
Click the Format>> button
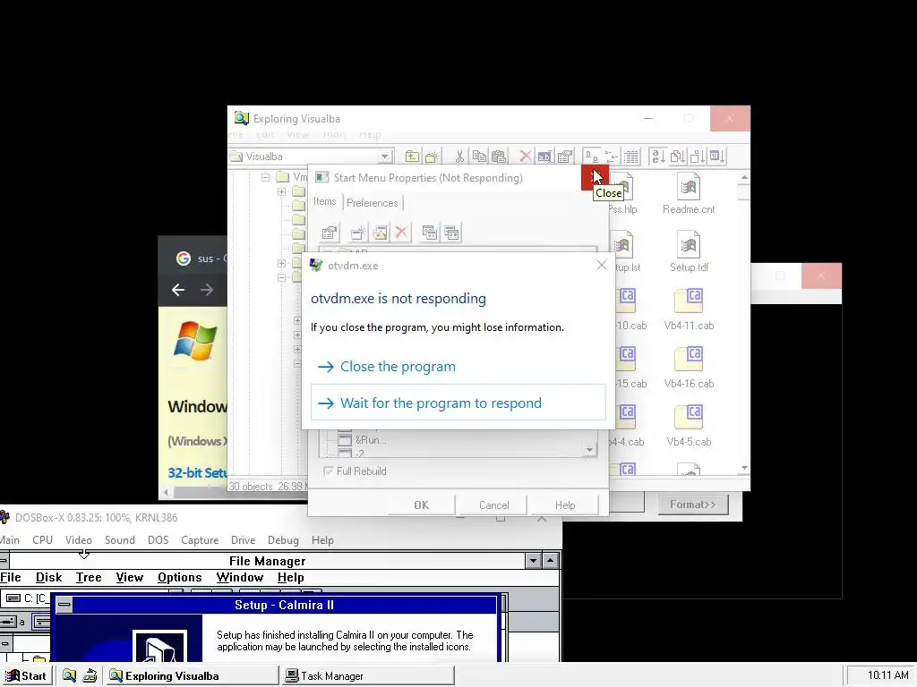693,504
